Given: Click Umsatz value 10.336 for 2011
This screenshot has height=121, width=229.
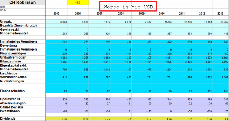Looking at the screenshot, I should coord(188,22).
